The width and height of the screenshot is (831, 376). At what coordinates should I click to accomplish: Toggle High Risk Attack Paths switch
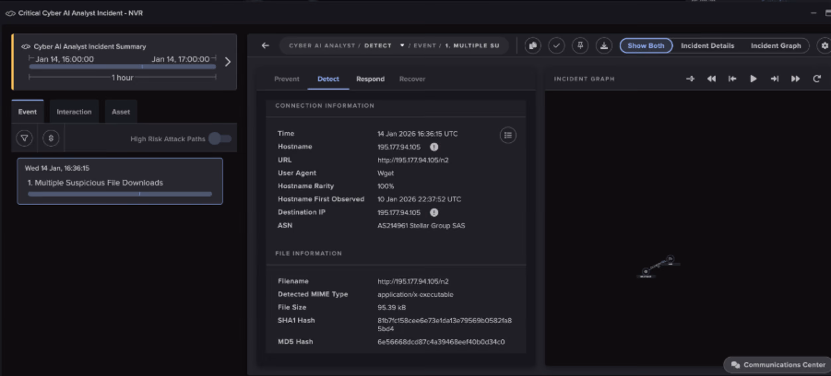tap(220, 139)
